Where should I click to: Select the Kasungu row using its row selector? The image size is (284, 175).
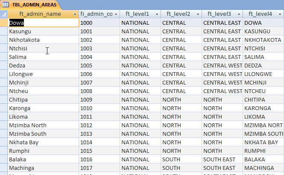[x=4, y=32]
